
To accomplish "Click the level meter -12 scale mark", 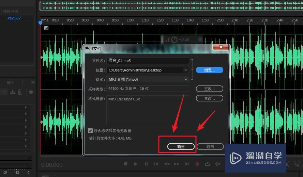I will 17,172.
